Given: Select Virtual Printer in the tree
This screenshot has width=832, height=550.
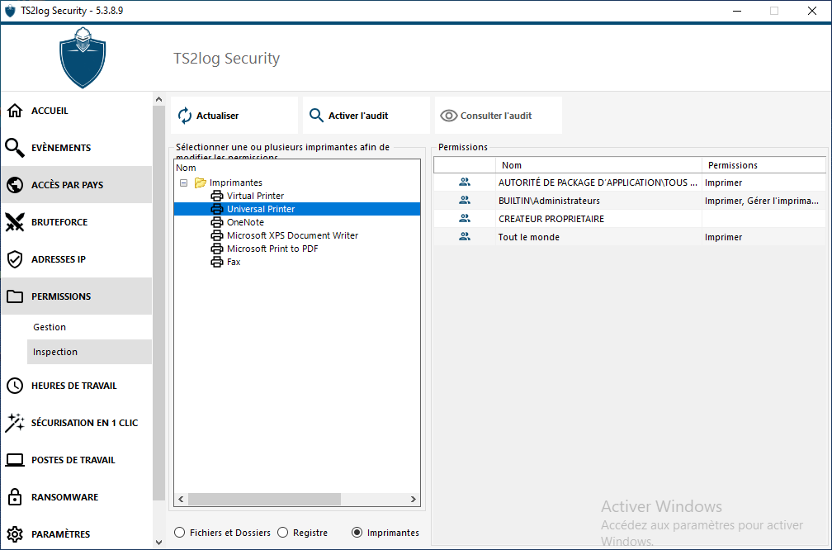Looking at the screenshot, I should (255, 196).
